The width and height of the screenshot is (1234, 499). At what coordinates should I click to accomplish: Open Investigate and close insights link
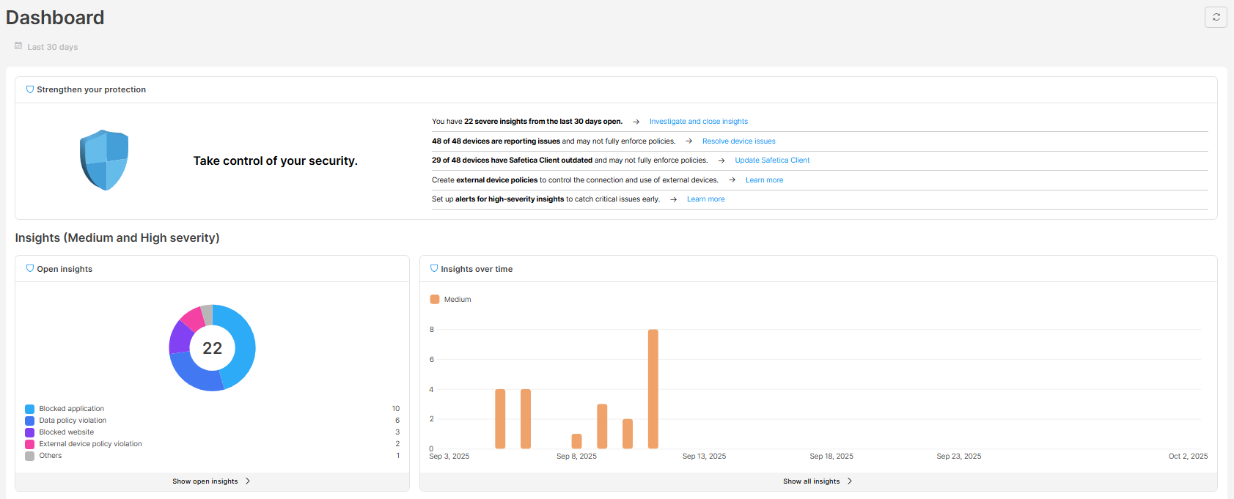pyautogui.click(x=698, y=122)
